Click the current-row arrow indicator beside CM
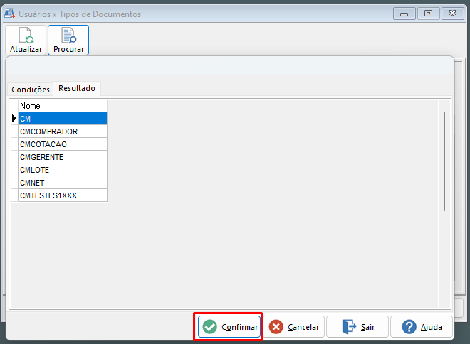Screen dimensions: 470x344 [x=14, y=119]
